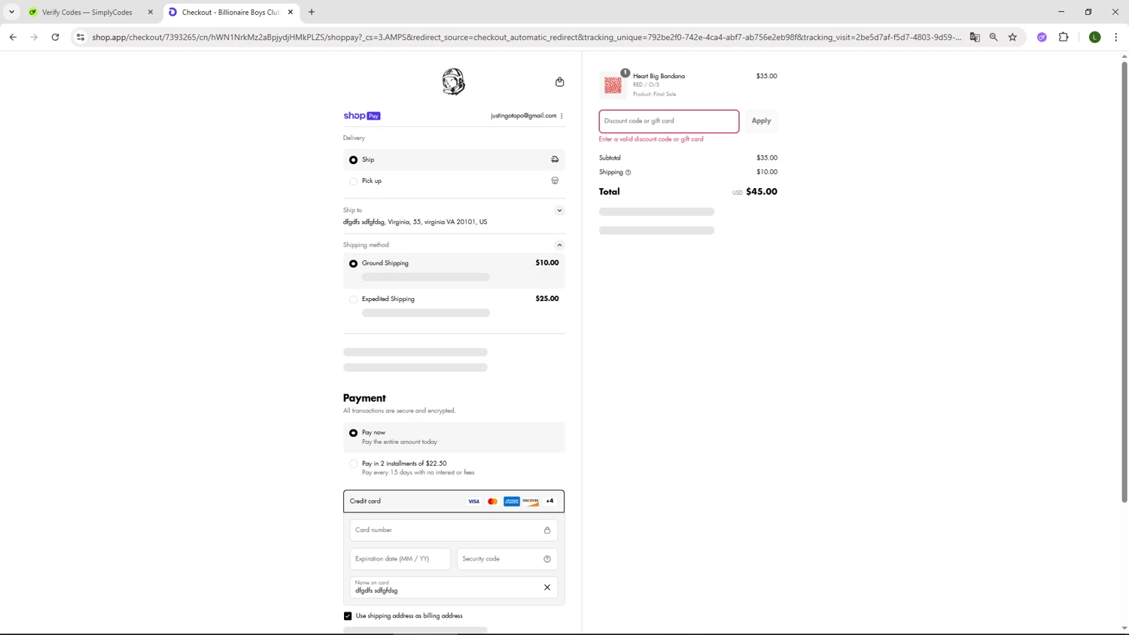Uncheck Use shipping address as billing address

pyautogui.click(x=348, y=616)
